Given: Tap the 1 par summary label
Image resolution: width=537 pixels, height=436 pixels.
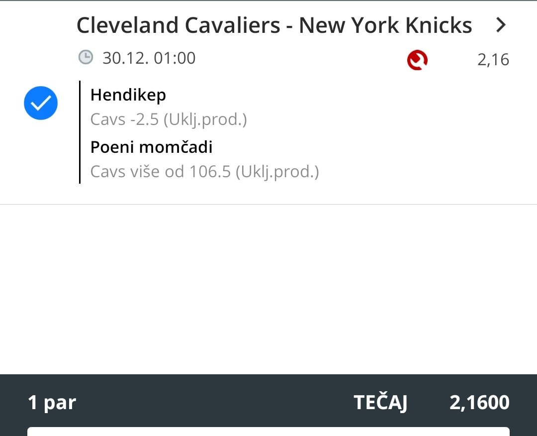Looking at the screenshot, I should [52, 402].
